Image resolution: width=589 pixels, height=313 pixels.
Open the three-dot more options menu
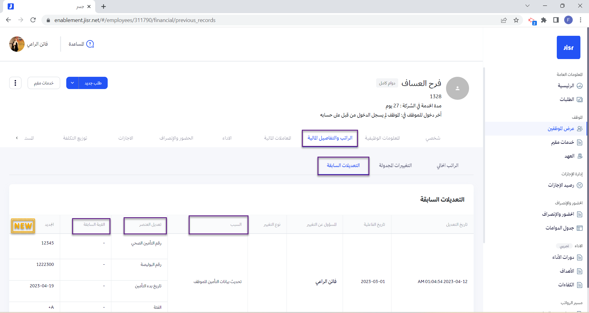click(x=15, y=83)
